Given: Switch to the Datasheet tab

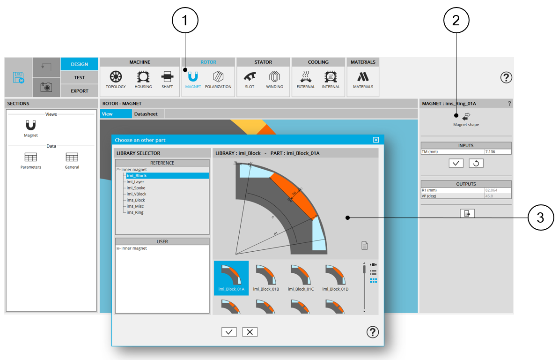Looking at the screenshot, I should [x=146, y=114].
